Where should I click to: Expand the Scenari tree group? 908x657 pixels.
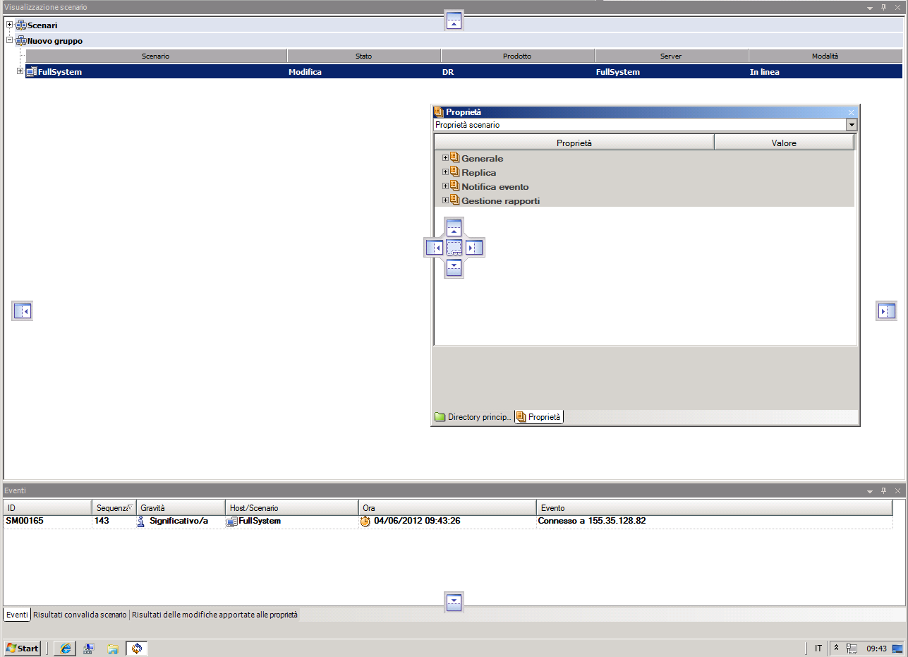point(10,25)
